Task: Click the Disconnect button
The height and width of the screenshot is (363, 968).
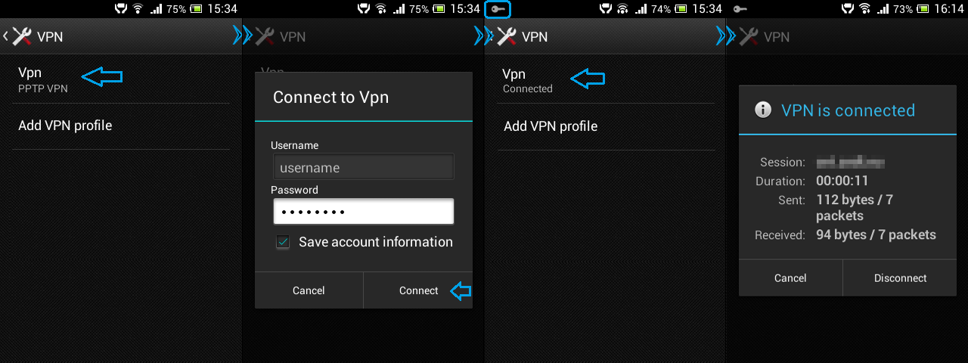Action: (x=900, y=278)
